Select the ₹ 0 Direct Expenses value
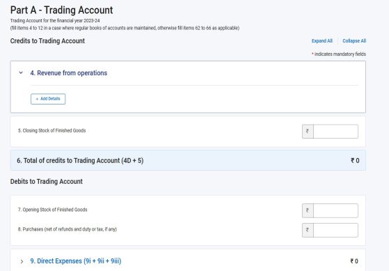The width and height of the screenshot is (389, 271). click(354, 261)
